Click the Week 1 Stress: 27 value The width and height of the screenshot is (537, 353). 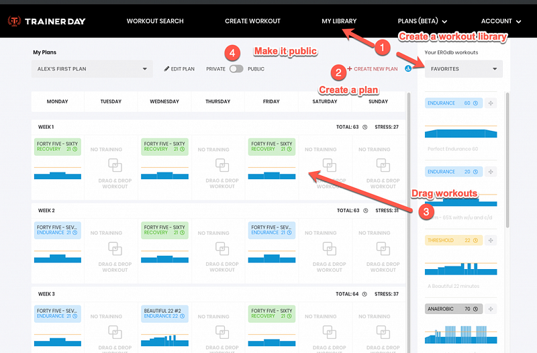click(x=387, y=127)
